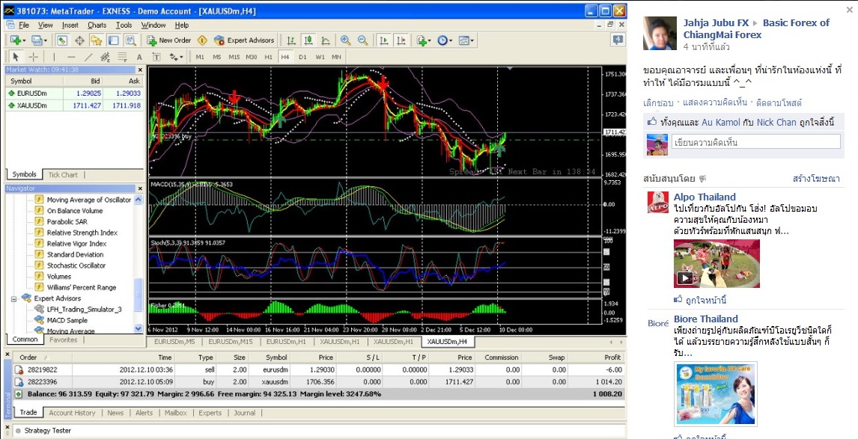The height and width of the screenshot is (439, 858).
Task: Select the Crosshair tool
Action: pos(34,57)
